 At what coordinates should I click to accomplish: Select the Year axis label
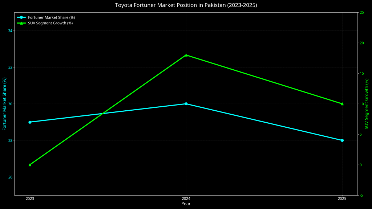pyautogui.click(x=186, y=204)
